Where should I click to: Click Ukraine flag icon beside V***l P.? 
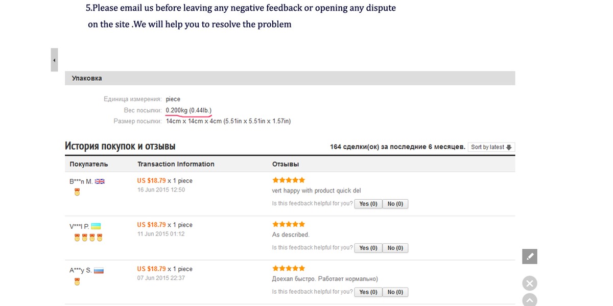click(96, 226)
